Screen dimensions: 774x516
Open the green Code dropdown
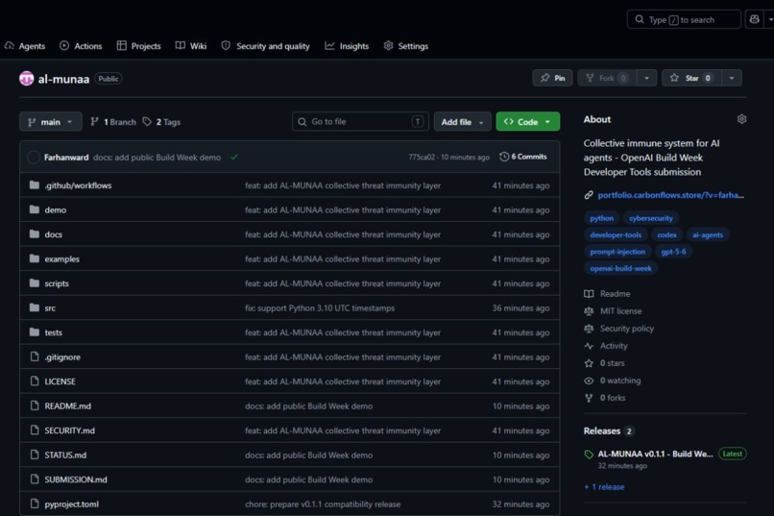click(x=527, y=121)
